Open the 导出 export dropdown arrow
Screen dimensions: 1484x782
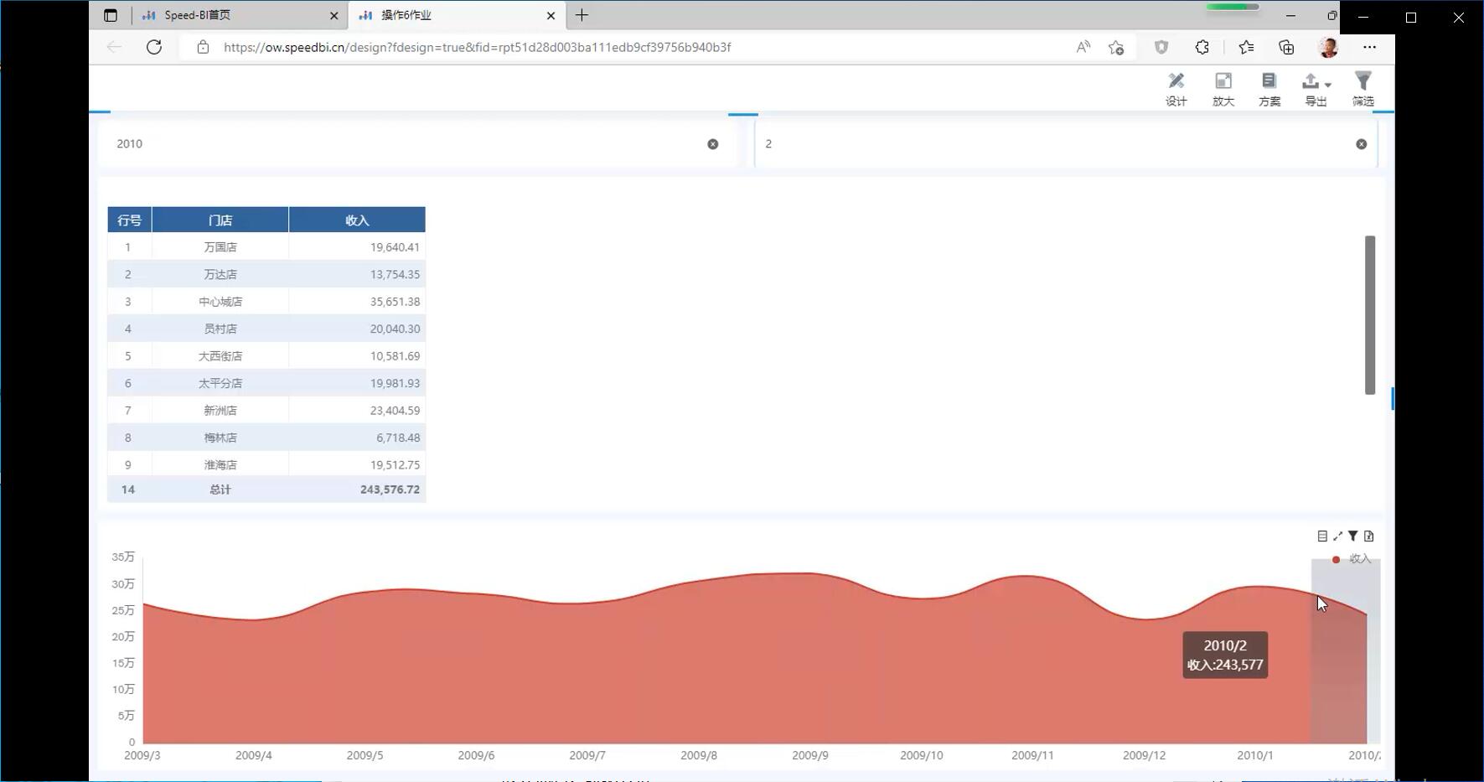click(x=1328, y=84)
